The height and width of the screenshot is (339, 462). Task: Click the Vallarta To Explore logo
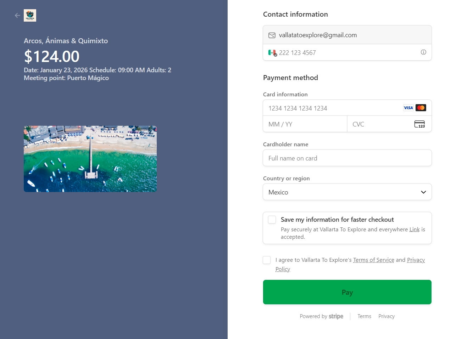point(30,16)
